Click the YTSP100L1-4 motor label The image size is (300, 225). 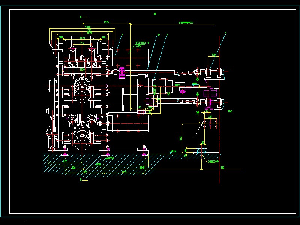142,43
